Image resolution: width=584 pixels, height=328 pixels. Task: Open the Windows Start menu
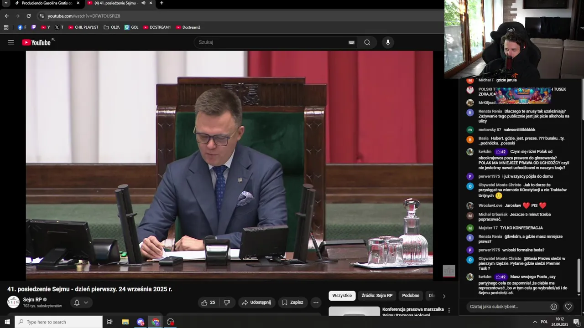(7, 322)
